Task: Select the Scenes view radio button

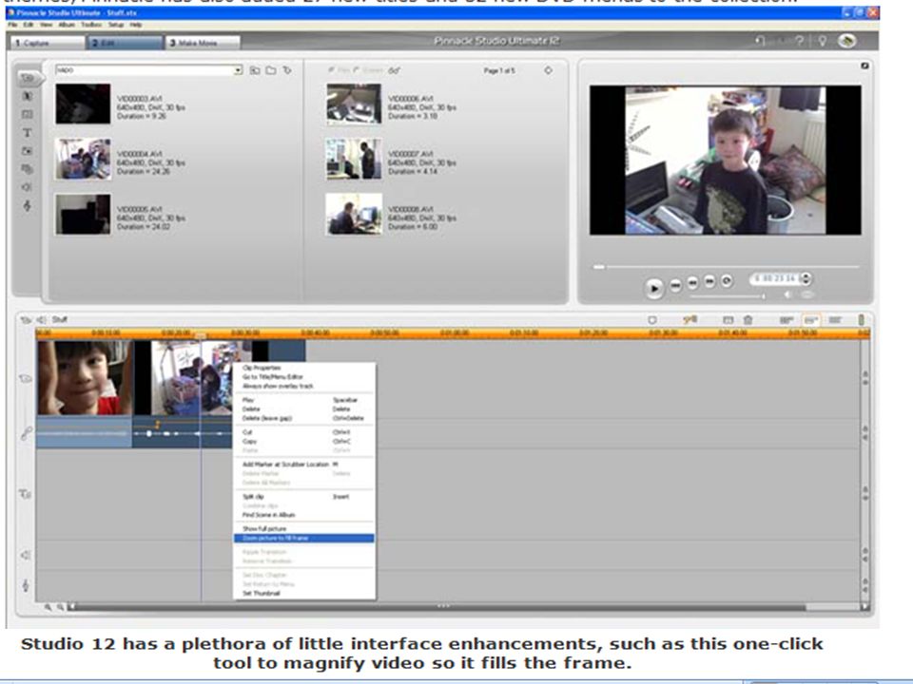Action: click(x=356, y=70)
